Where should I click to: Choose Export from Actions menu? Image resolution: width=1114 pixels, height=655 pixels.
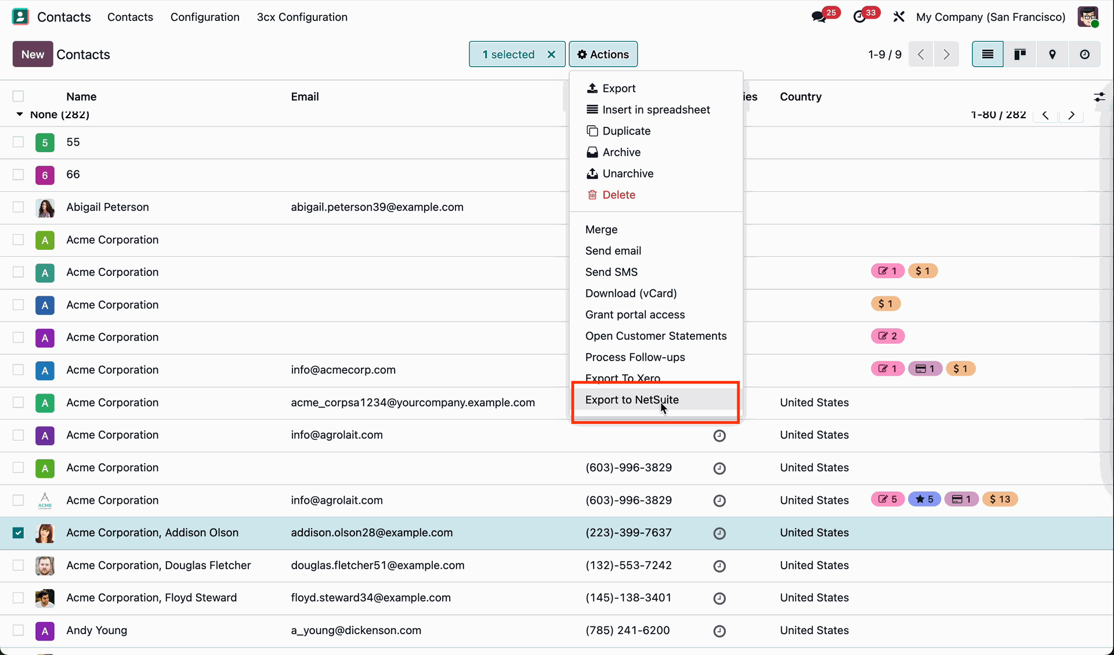pyautogui.click(x=656, y=88)
